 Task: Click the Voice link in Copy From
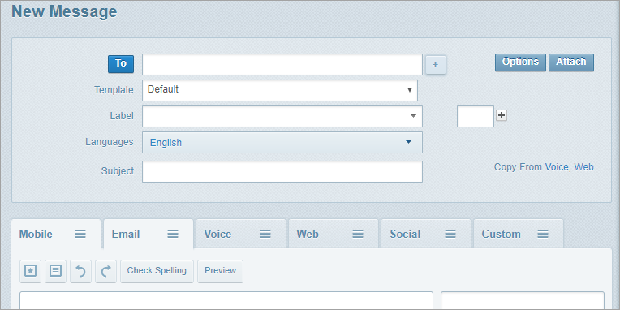(557, 167)
